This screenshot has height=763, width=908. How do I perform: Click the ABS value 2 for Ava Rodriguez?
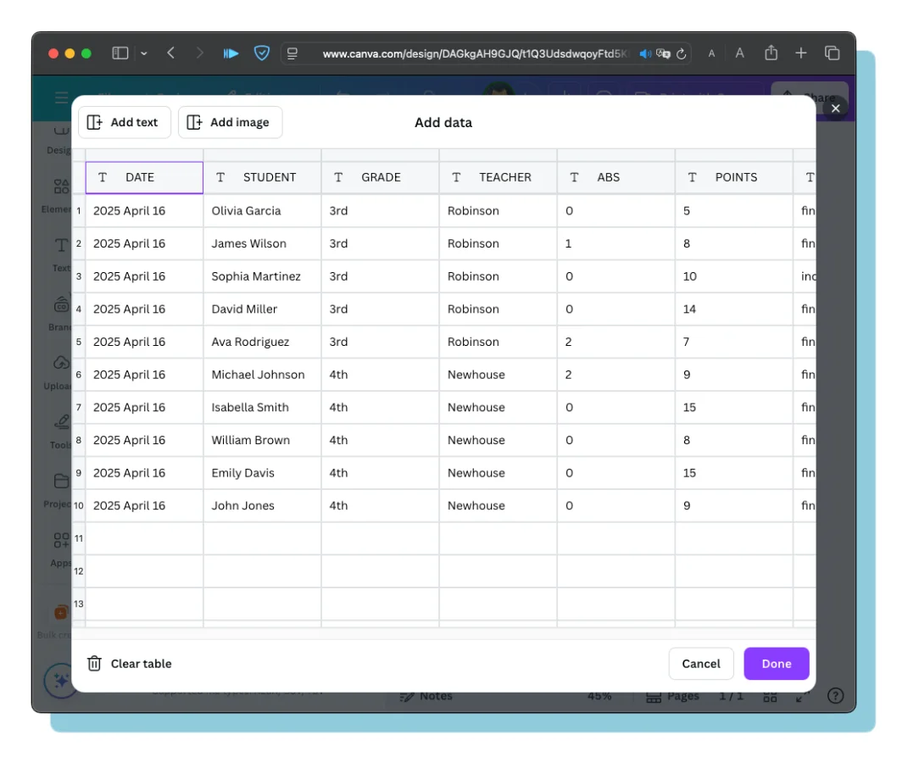pyautogui.click(x=616, y=342)
